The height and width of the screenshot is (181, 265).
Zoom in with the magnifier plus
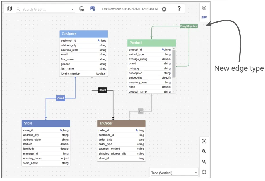tap(204, 151)
